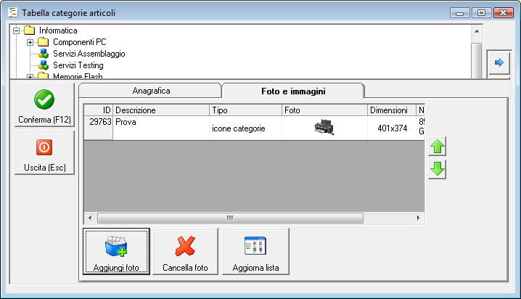The height and width of the screenshot is (299, 521).
Task: Move photo down with green down arrow
Action: click(x=438, y=169)
